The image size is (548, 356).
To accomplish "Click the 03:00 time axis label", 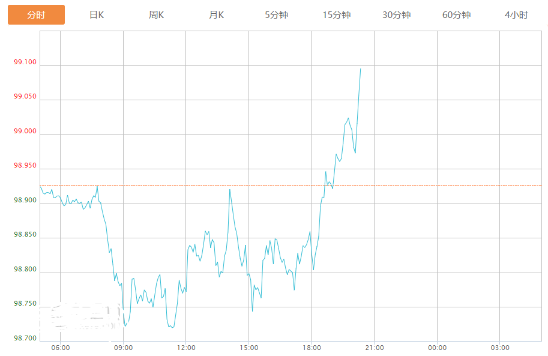I will click(x=500, y=348).
